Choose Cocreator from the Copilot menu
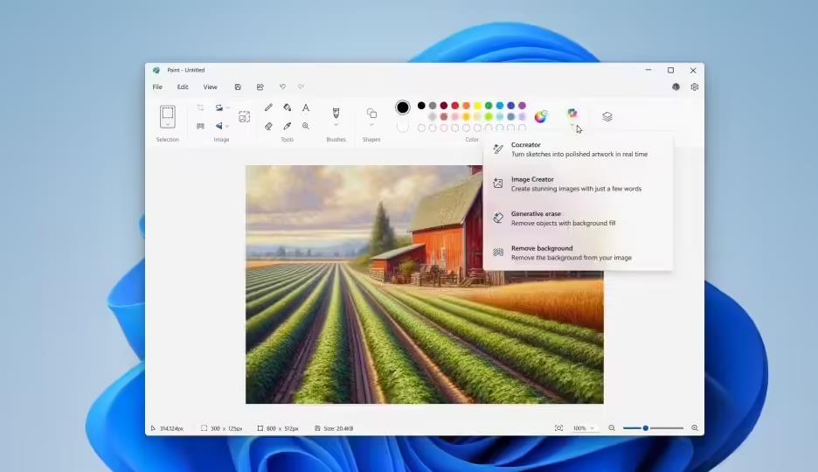This screenshot has height=472, width=818. click(578, 149)
